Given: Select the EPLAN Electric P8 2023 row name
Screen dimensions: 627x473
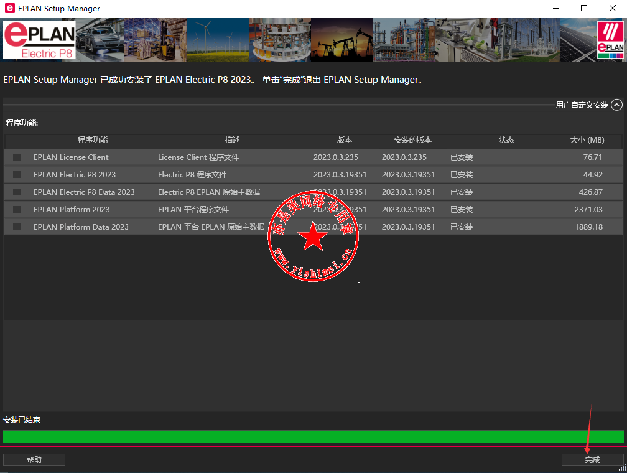Looking at the screenshot, I should tap(75, 174).
